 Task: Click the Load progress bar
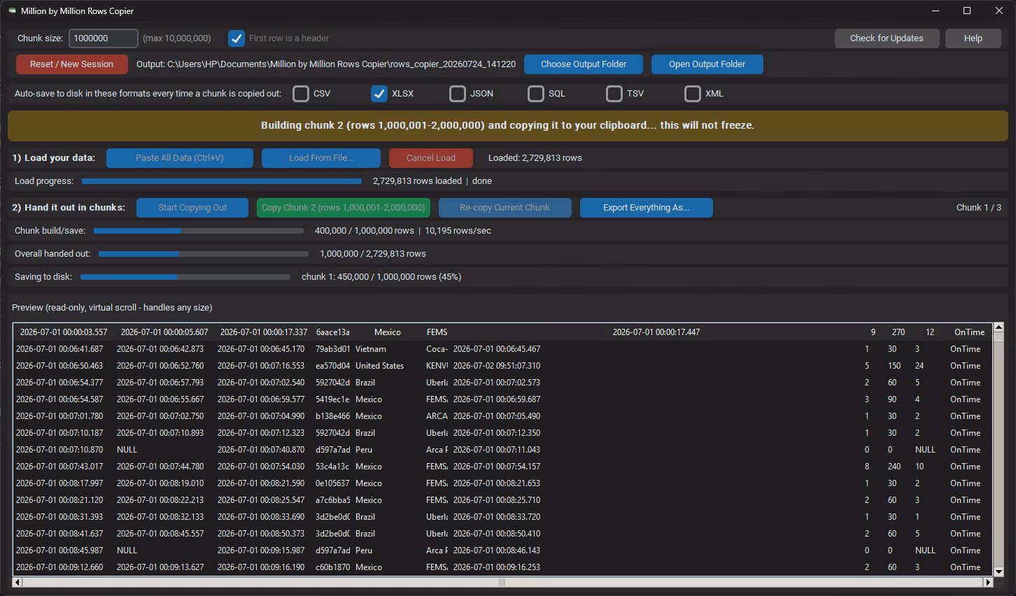click(222, 181)
